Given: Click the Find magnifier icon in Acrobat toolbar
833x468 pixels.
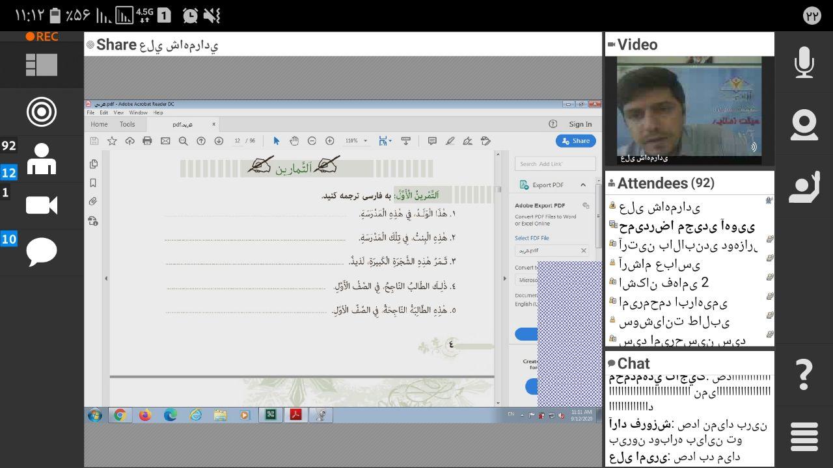Looking at the screenshot, I should coord(184,141).
